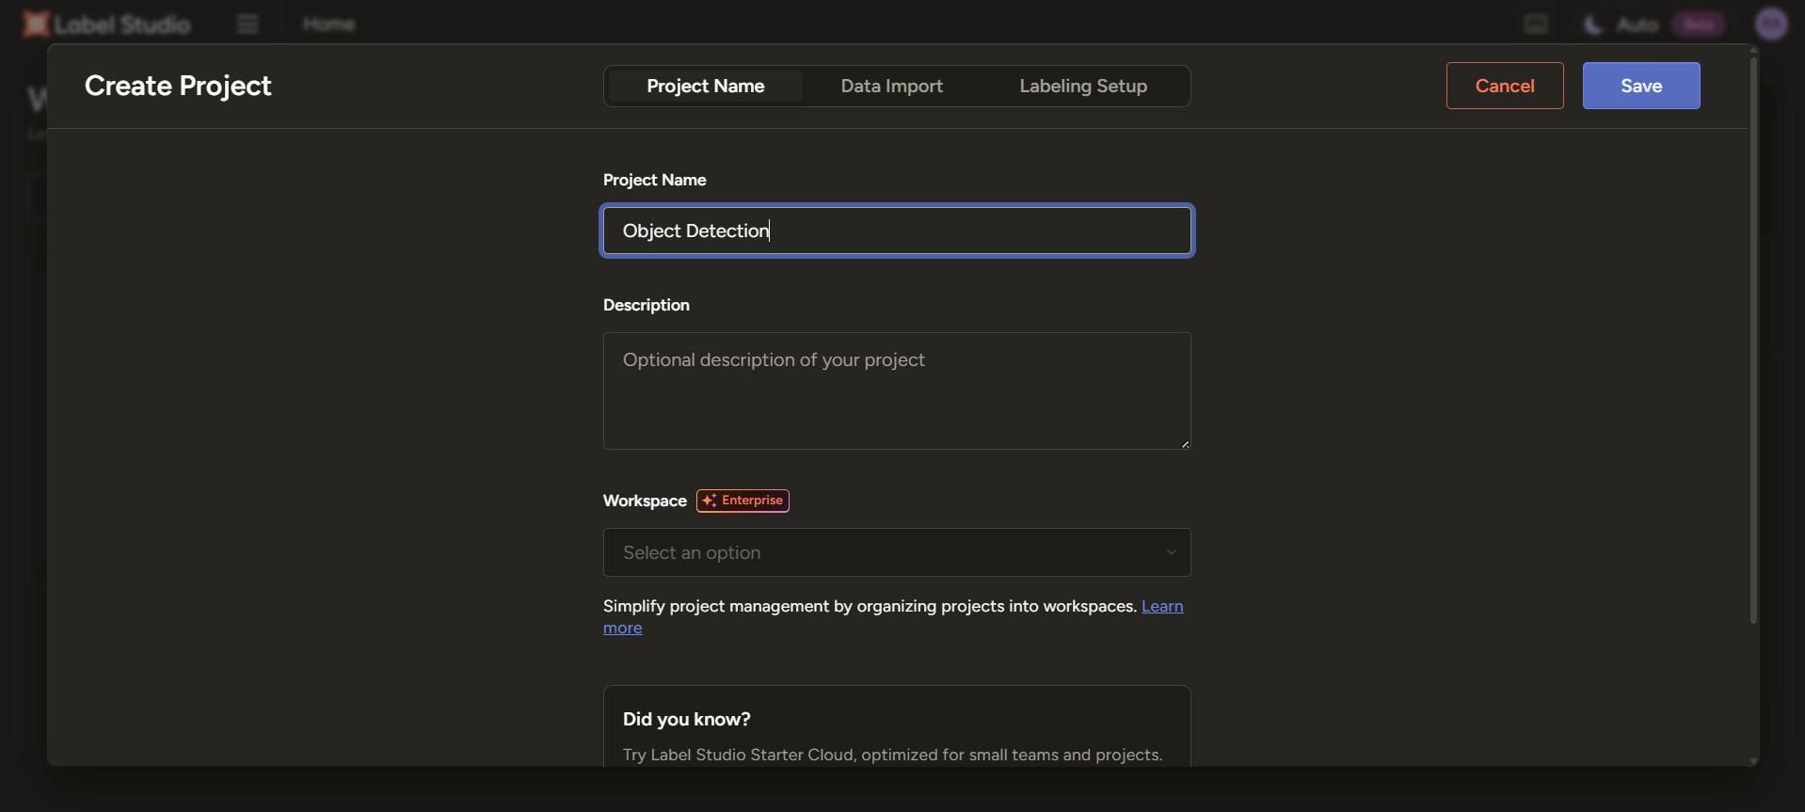The image size is (1805, 812).
Task: Focus the Project Name input field
Action: pos(897,231)
